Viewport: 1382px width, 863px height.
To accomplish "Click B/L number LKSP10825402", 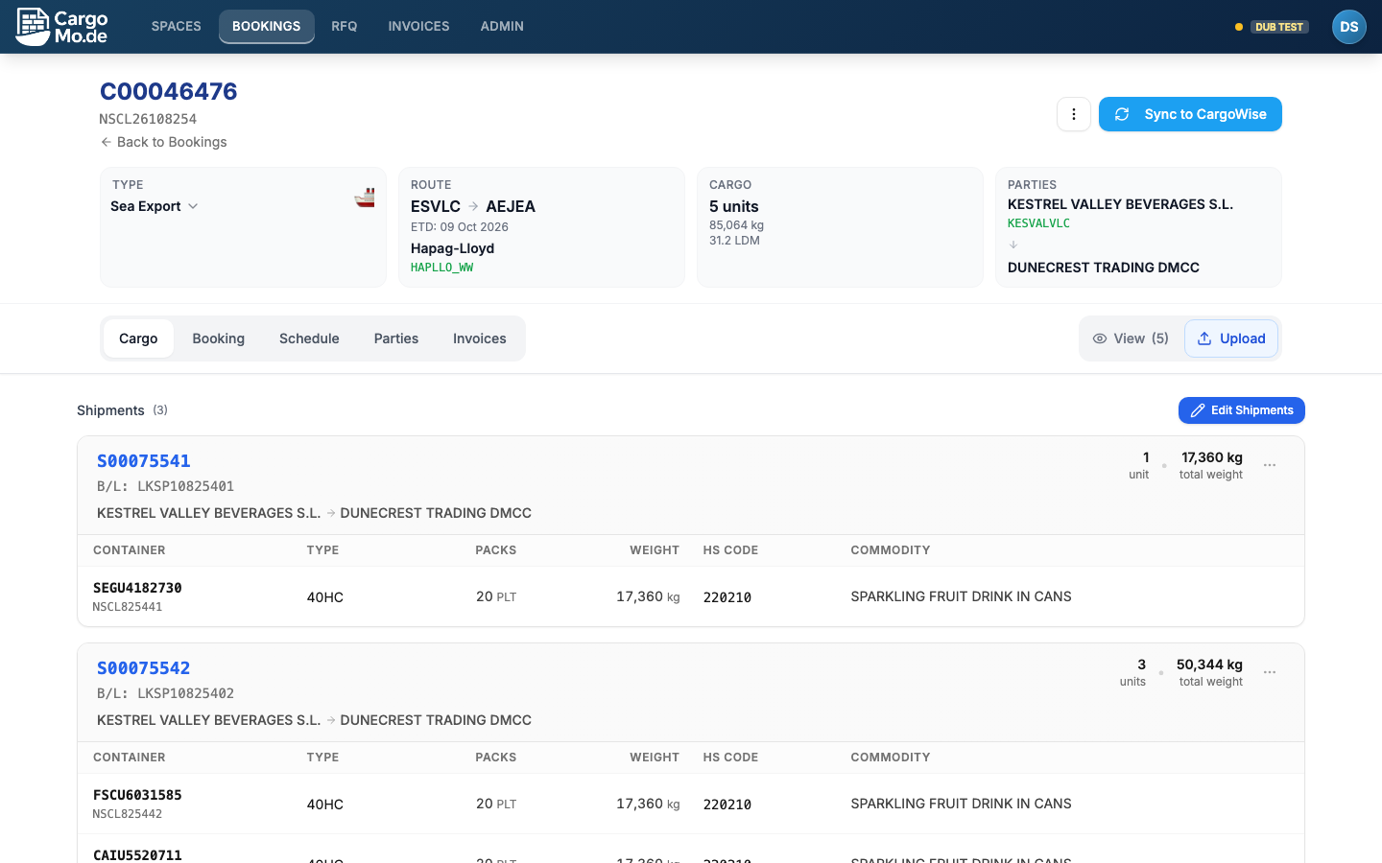I will [185, 693].
